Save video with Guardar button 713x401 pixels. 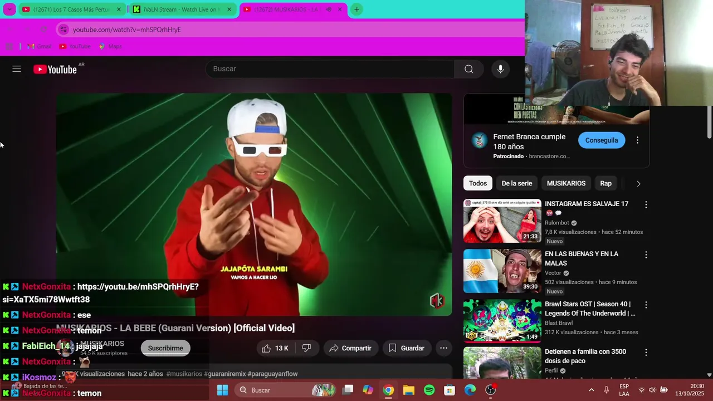407,348
